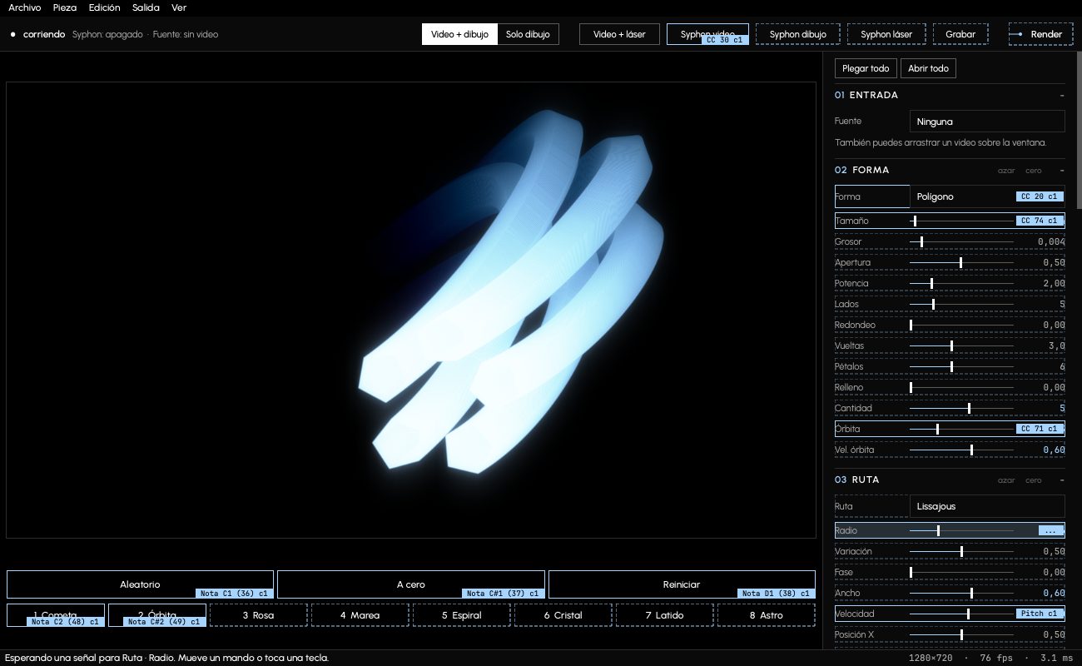Click the Abrir todo button
The width and height of the screenshot is (1082, 666).
click(x=929, y=68)
